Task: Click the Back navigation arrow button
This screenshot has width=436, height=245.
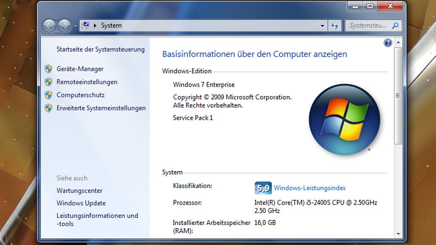Action: (49, 26)
